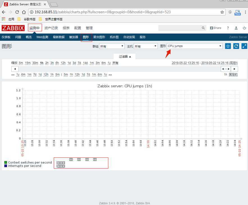Switch graph to fullscreen mode
The image size is (248, 205).
coord(244,46)
